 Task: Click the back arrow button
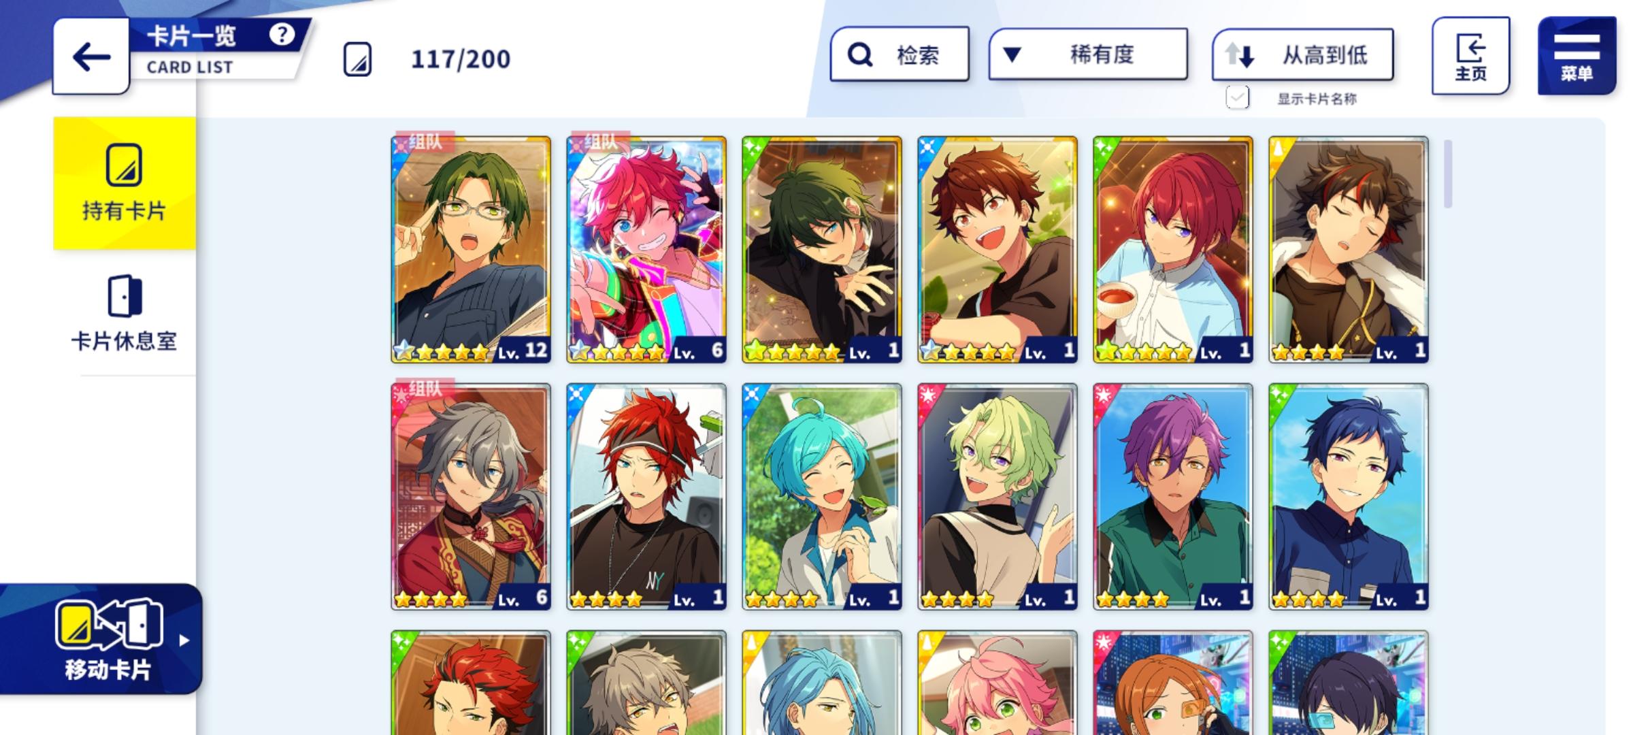coord(91,56)
